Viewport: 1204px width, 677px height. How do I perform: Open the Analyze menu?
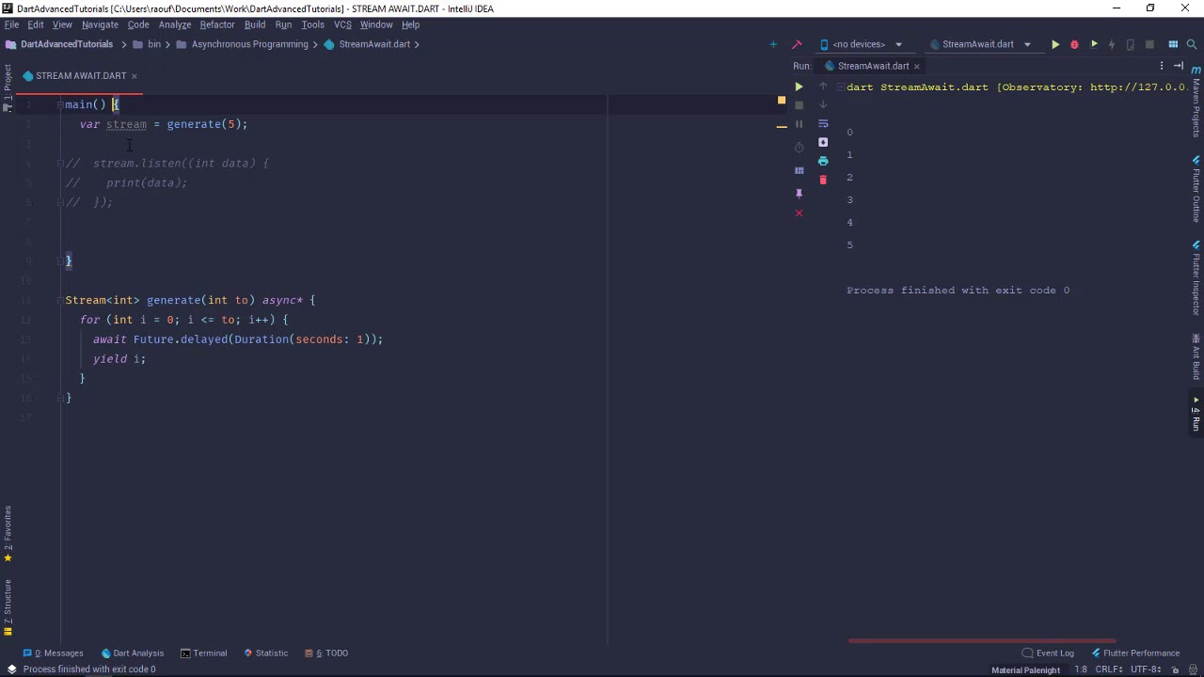[x=175, y=24]
